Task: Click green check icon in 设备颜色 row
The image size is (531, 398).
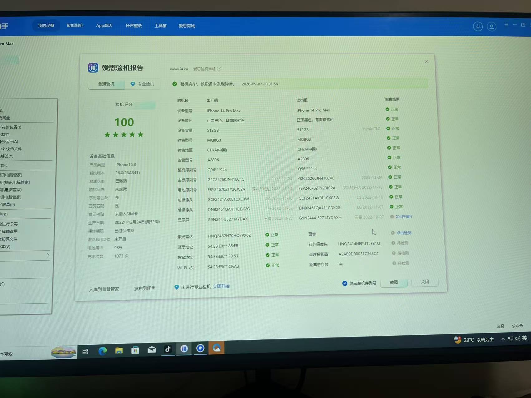Action: (388, 119)
